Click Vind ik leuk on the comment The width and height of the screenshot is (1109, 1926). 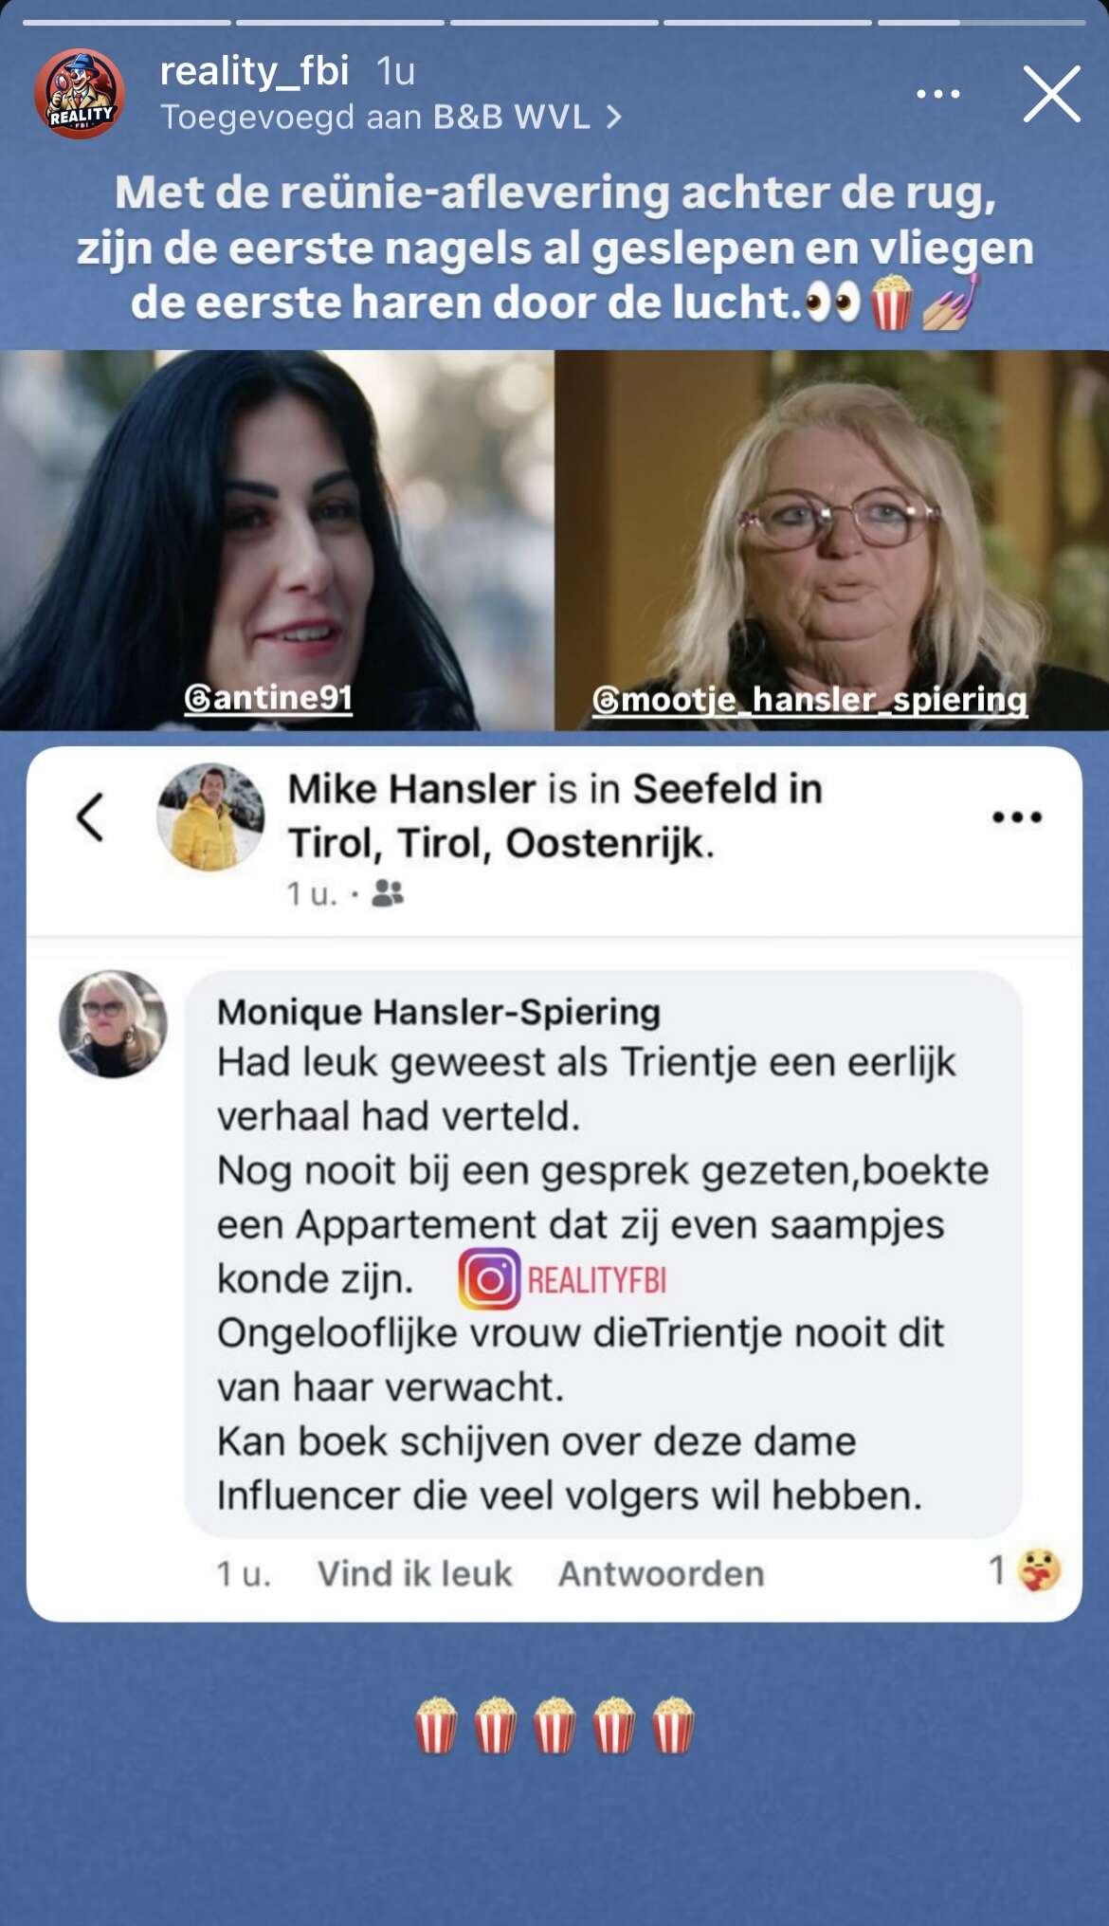pos(414,1573)
